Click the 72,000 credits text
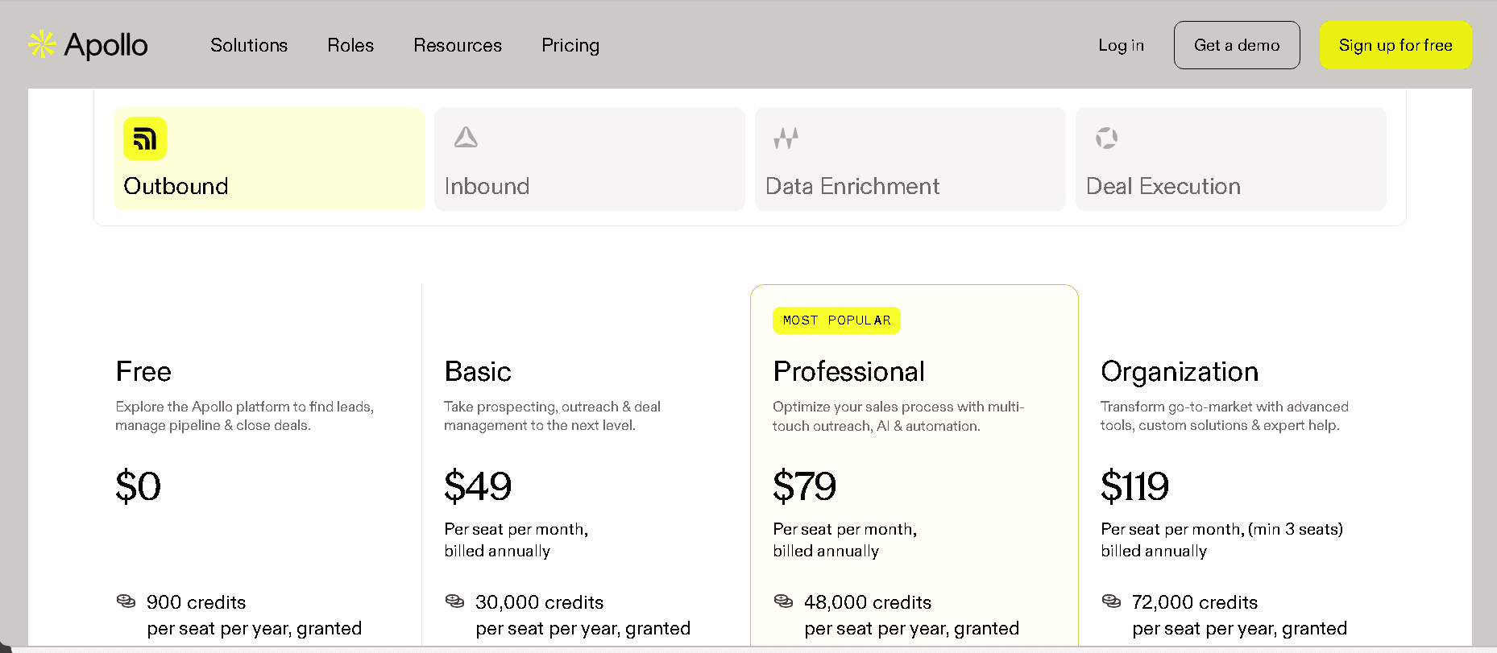Viewport: 1497px width, 653px height. tap(1195, 602)
